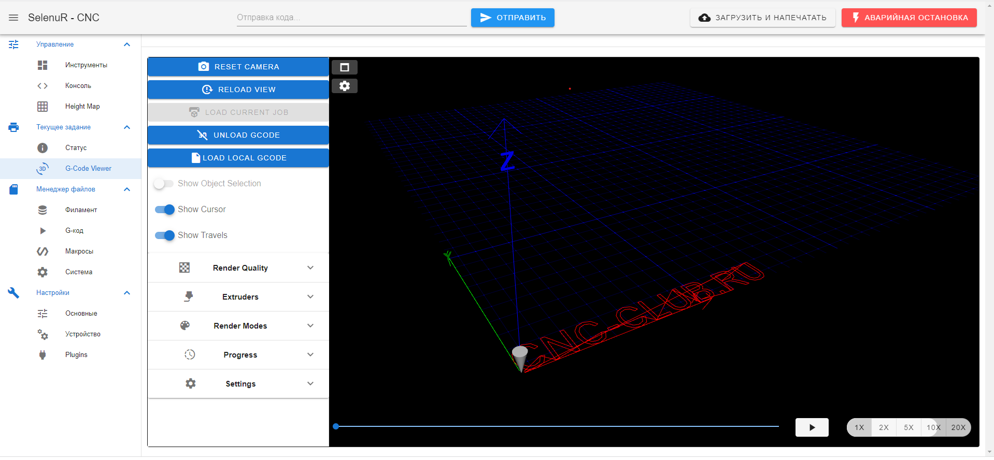Click the Статус info icon
This screenshot has height=460, width=994.
[42, 148]
